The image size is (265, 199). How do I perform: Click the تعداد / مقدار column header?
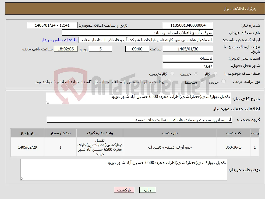[x=60, y=133]
